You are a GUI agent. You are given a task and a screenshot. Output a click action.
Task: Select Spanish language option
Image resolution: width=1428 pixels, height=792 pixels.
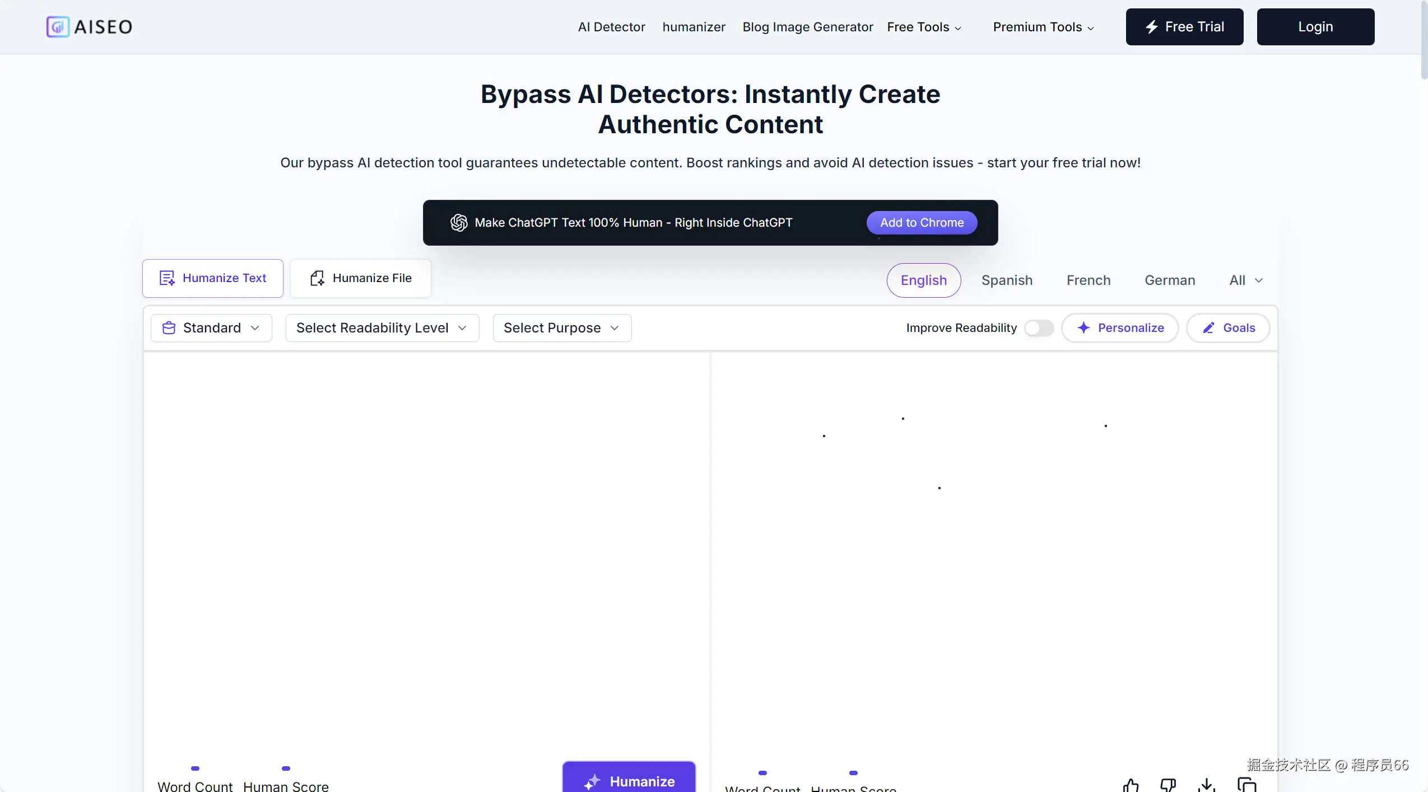(x=1007, y=280)
